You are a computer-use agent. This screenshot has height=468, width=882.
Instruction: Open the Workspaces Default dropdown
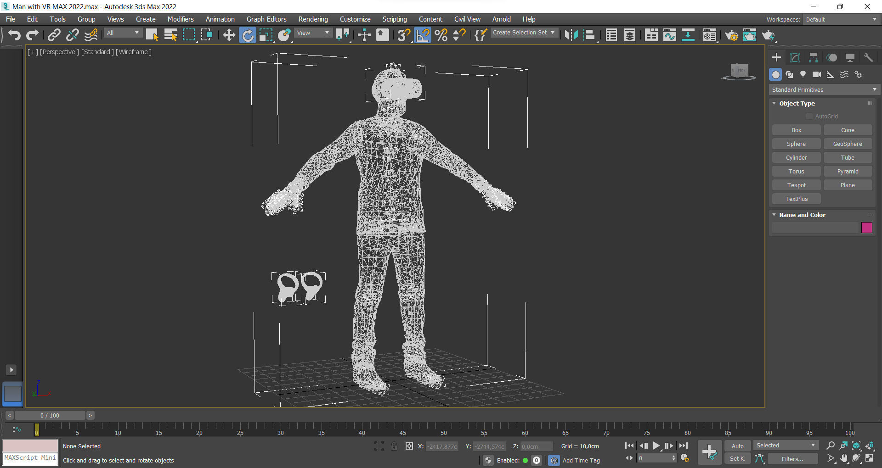point(841,19)
